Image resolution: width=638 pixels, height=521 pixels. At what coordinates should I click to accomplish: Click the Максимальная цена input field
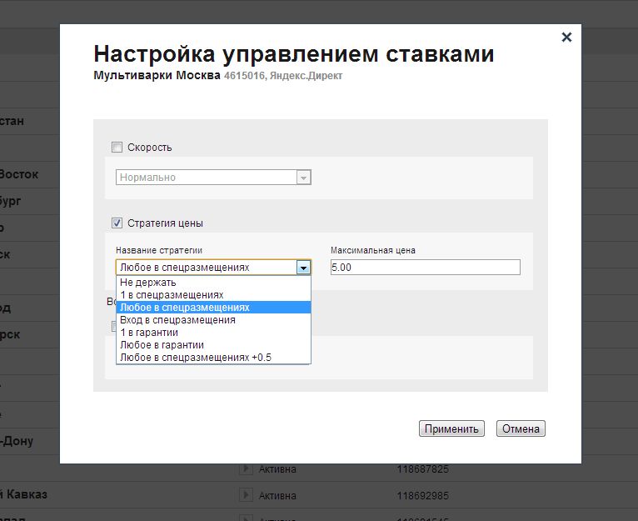425,268
